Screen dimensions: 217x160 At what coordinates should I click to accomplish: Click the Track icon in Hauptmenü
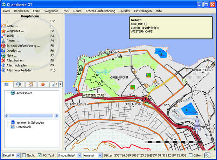pyautogui.click(x=3, y=36)
